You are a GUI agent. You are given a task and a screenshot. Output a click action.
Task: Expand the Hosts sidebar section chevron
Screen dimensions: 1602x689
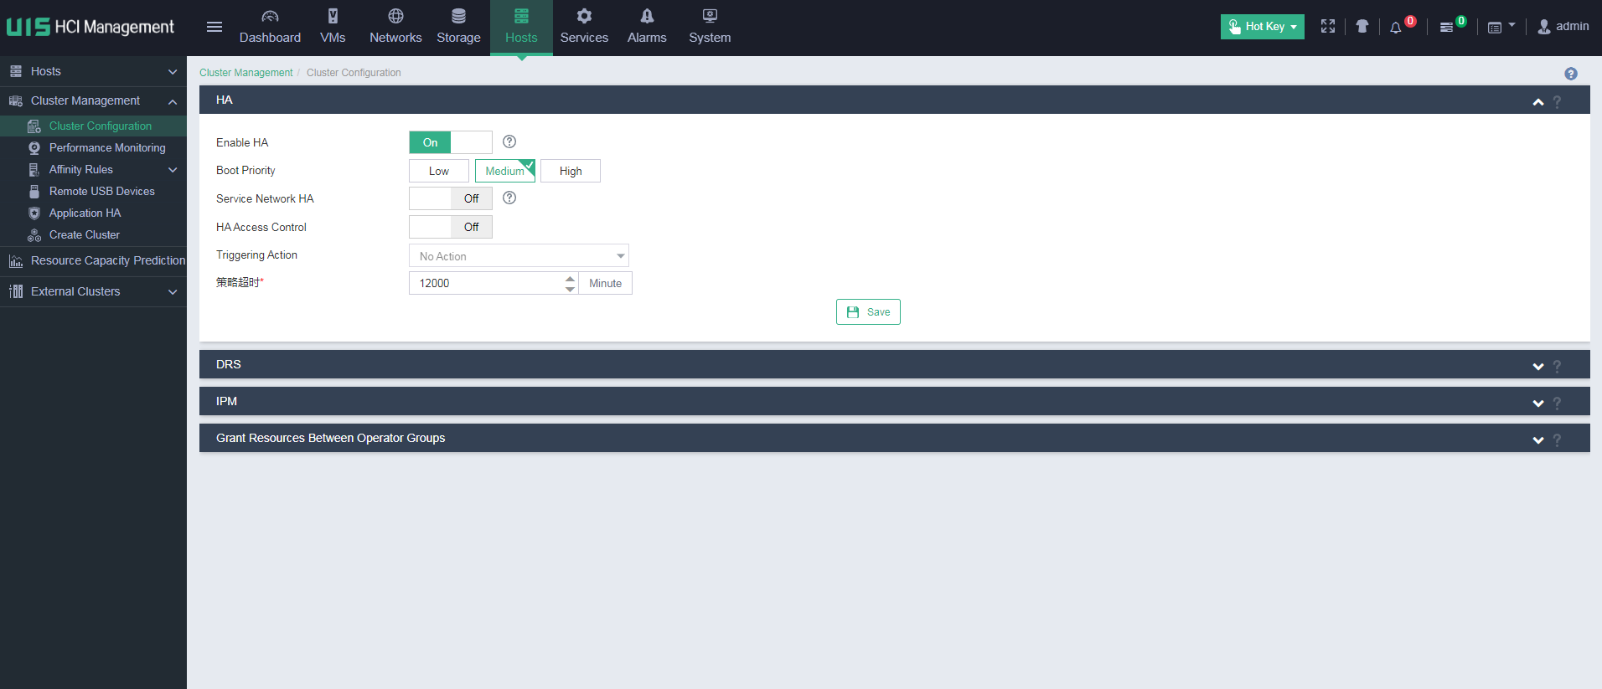173,72
